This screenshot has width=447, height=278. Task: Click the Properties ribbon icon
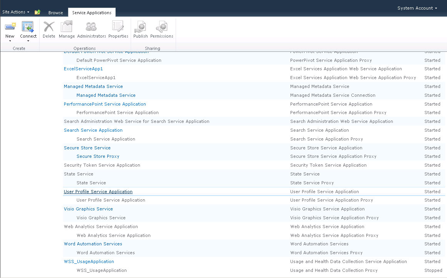[118, 26]
